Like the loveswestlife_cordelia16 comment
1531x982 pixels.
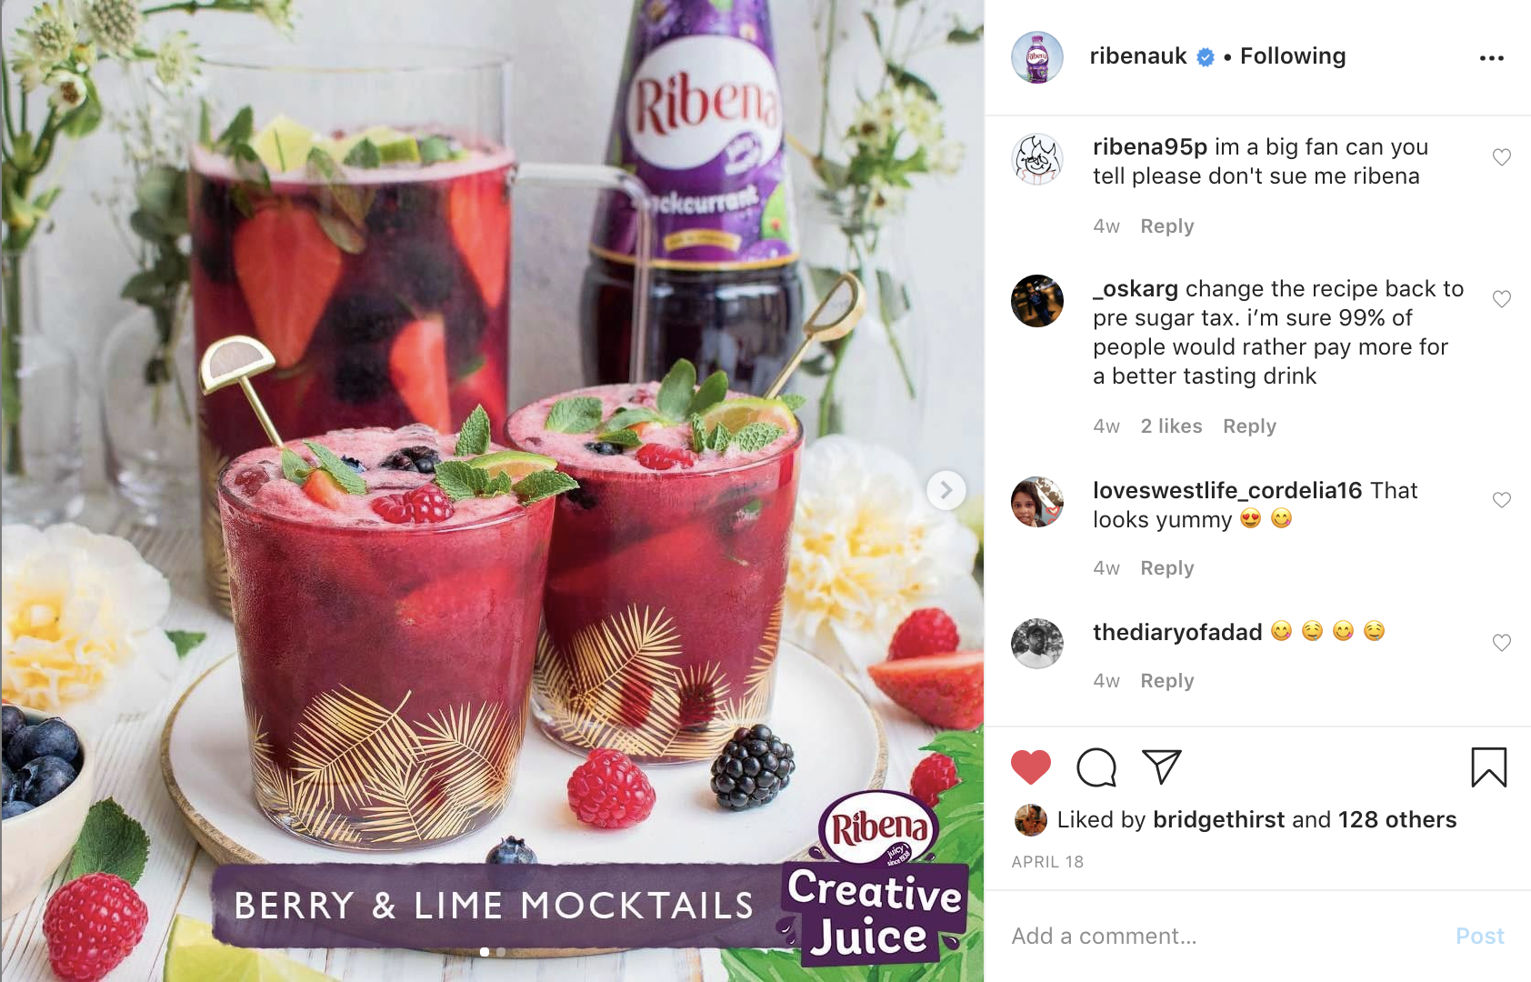[x=1502, y=500]
